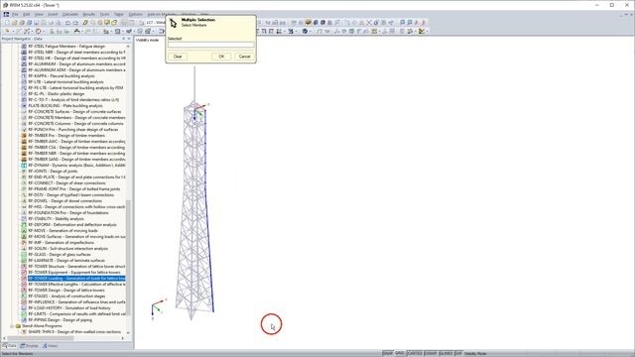This screenshot has width=635, height=357.
Task: Expand the Stand-Alone Programs tree folder
Action: [12, 326]
